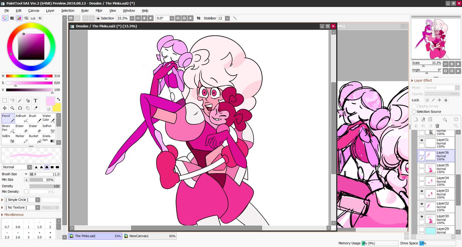
Task: Collapse the Miscellaneous section
Action: [x=14, y=215]
